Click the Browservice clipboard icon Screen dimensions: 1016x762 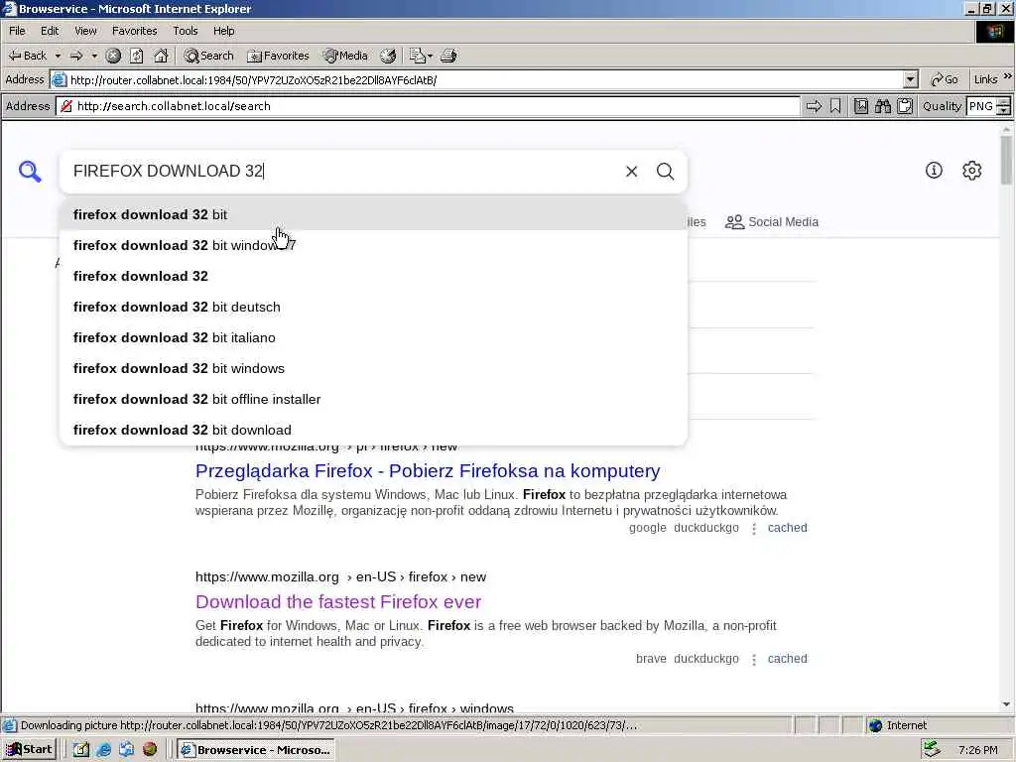tap(905, 106)
